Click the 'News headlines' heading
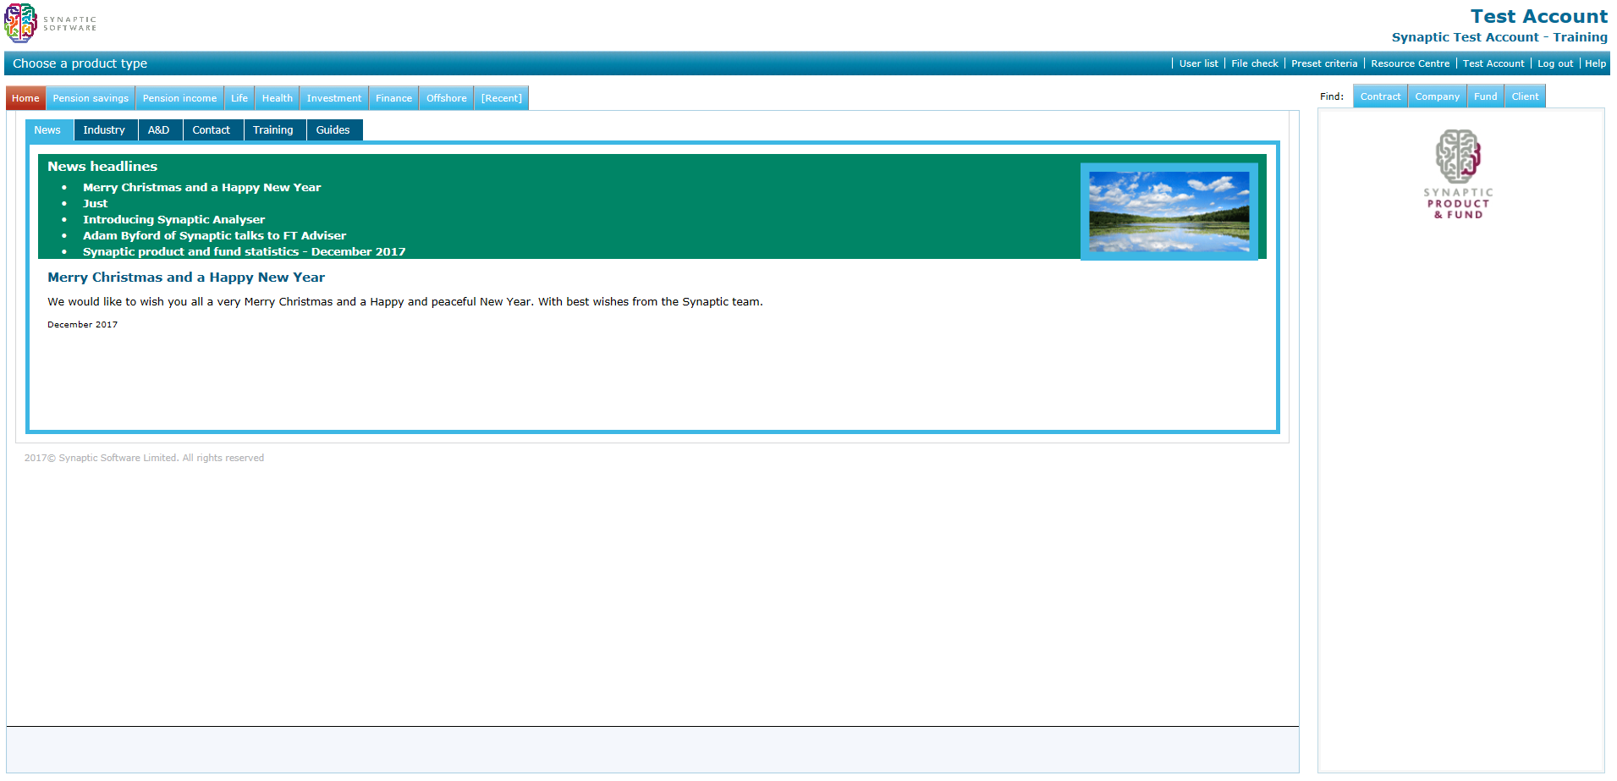This screenshot has width=1617, height=781. [x=102, y=167]
